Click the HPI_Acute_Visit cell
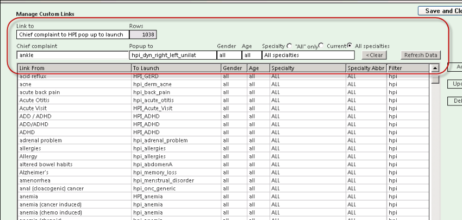462x220 pixels. (177, 108)
